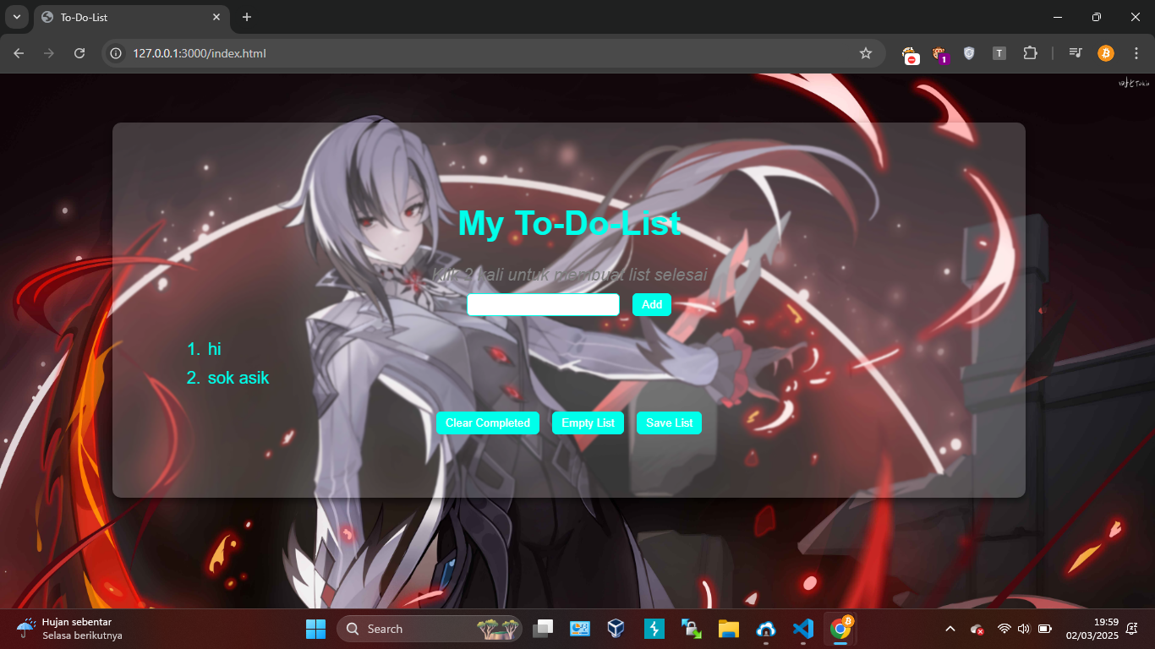The width and height of the screenshot is (1155, 649).
Task: Open the media controls icon
Action: coord(1076,53)
